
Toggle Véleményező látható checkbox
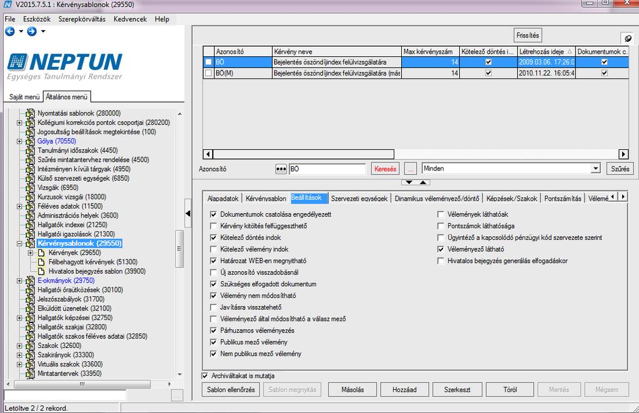click(441, 249)
